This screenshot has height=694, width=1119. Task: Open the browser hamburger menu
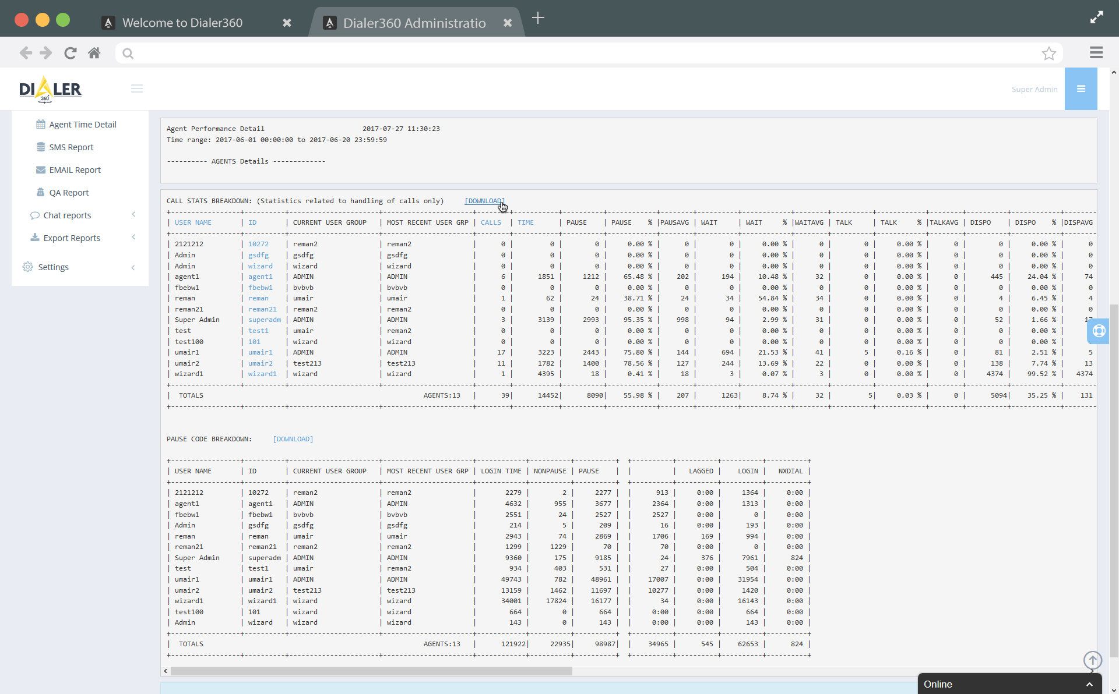click(x=1096, y=53)
